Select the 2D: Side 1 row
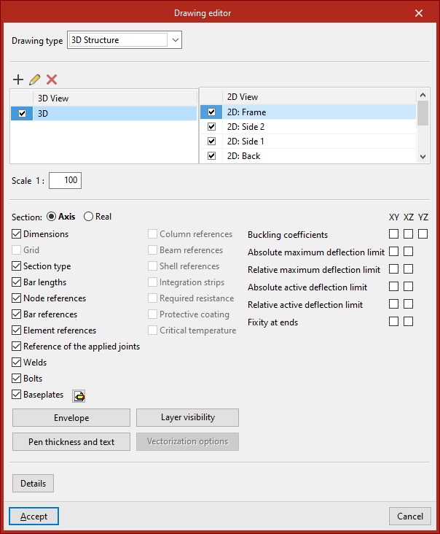The height and width of the screenshot is (534, 440). pyautogui.click(x=308, y=141)
